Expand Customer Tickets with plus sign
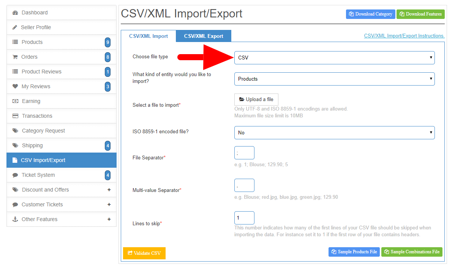455x265 pixels. pyautogui.click(x=109, y=204)
